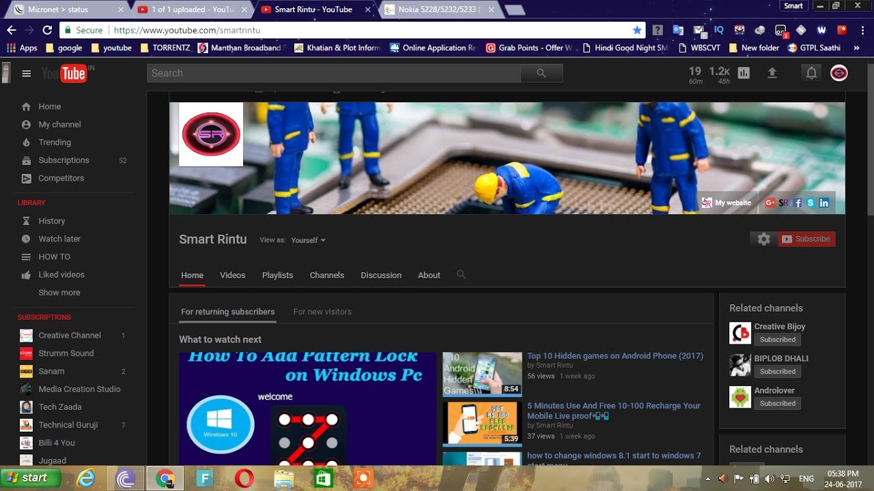Click the taskbar volume icon
This screenshot has width=874, height=491.
point(770,479)
